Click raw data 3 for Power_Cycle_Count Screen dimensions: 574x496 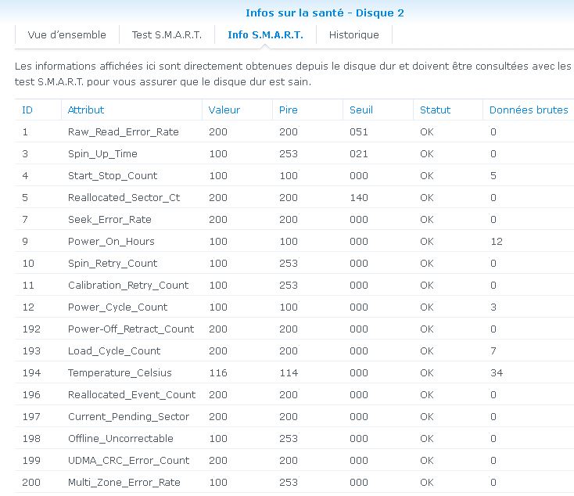[493, 307]
